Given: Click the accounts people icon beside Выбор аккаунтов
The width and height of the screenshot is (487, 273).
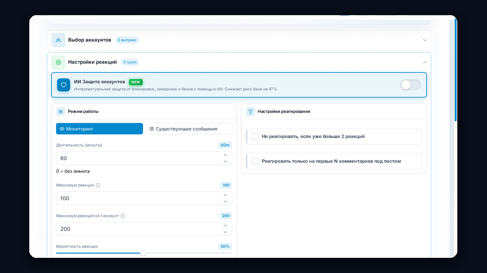Looking at the screenshot, I should (x=58, y=40).
